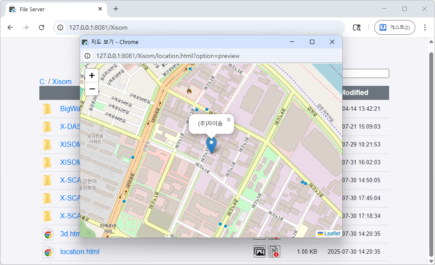Screen dimensions: 435x265
Task: View site info in the map popup window
Action: pos(87,56)
